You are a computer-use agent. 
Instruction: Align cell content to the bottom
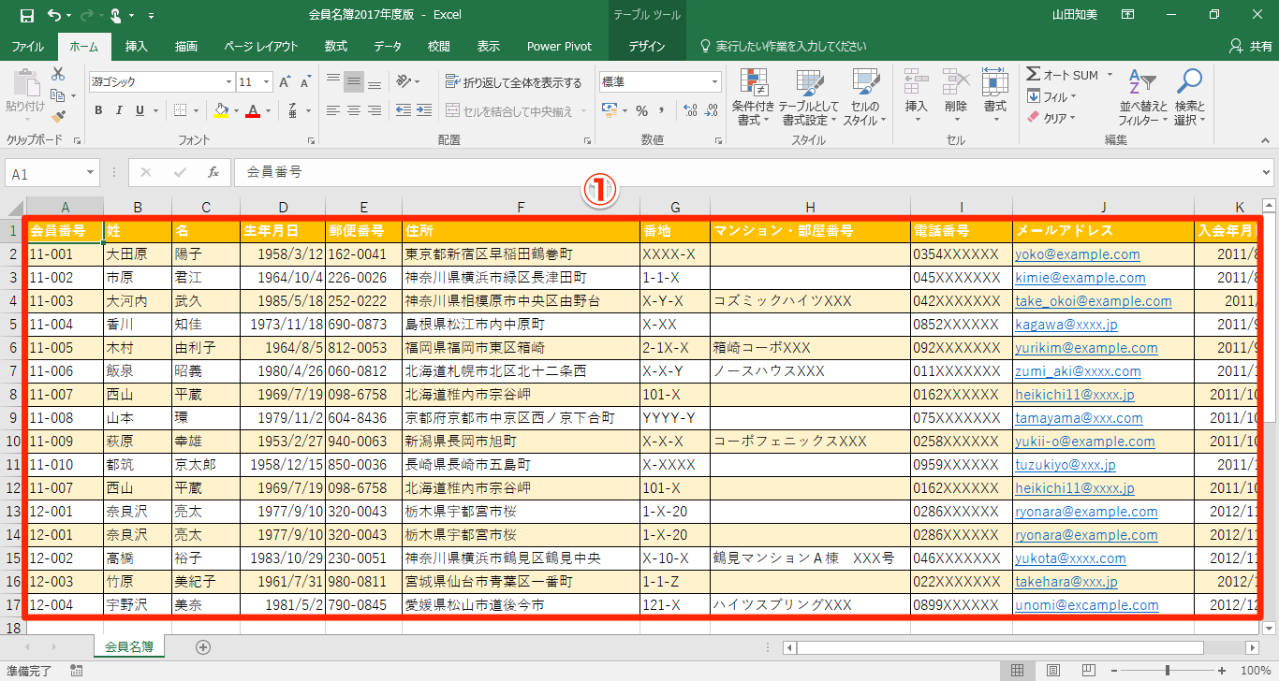[x=375, y=81]
